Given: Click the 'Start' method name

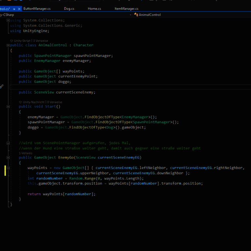Looking at the screenshot, I should pyautogui.click(x=50, y=107).
